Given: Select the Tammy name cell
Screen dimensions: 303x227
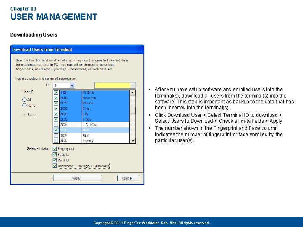Looking at the screenshot, I should click(106, 141).
